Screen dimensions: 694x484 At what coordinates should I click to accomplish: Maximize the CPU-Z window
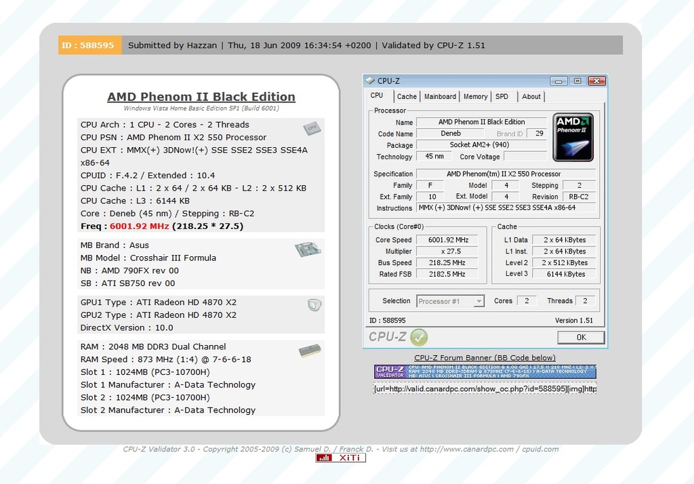pos(577,81)
